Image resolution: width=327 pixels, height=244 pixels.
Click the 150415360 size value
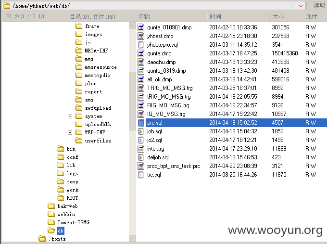click(x=285, y=53)
